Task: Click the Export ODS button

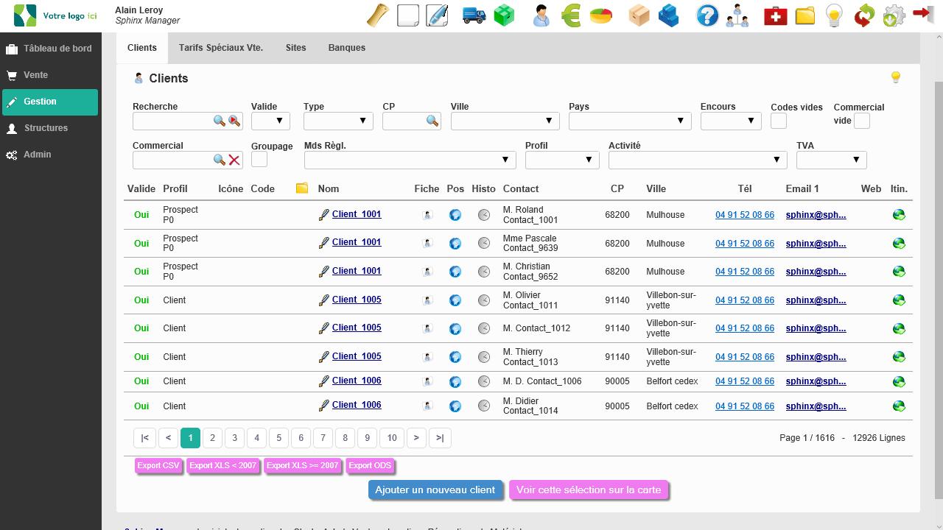Action: pyautogui.click(x=370, y=465)
